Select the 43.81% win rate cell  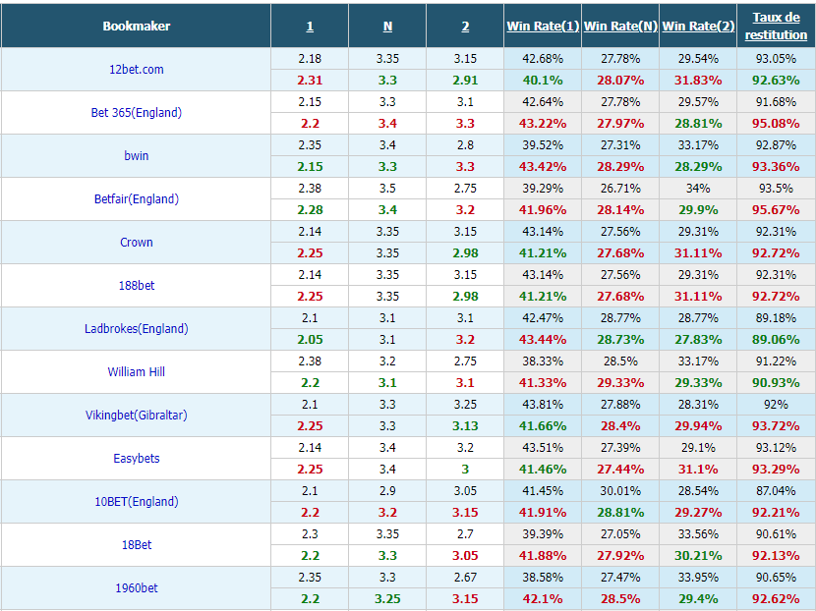(543, 404)
